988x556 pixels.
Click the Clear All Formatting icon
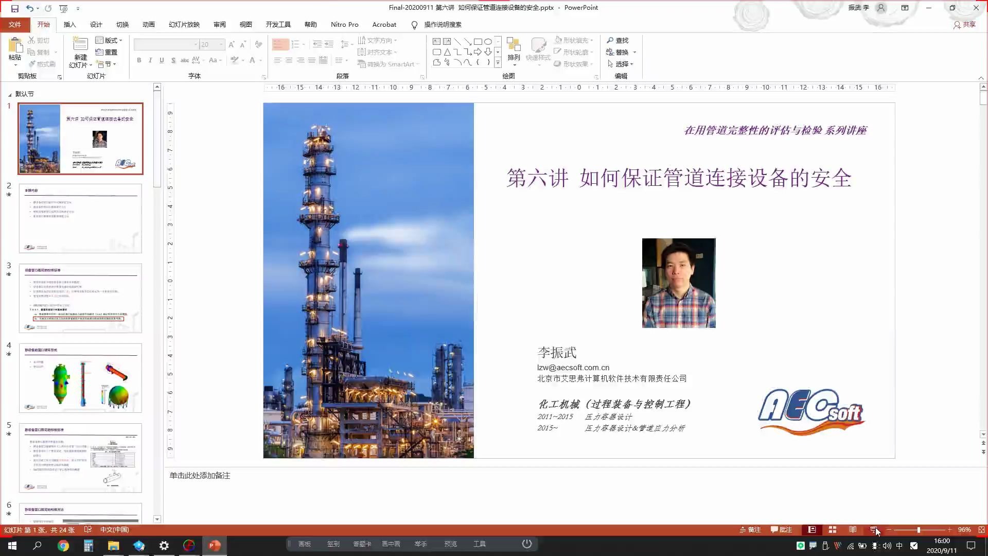(258, 45)
